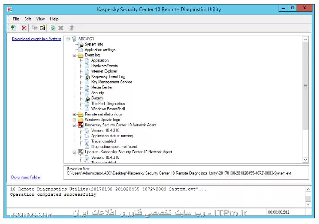This screenshot has width=319, height=224.
Task: Click the tree vertical scrollbar thumb
Action: click(306, 86)
